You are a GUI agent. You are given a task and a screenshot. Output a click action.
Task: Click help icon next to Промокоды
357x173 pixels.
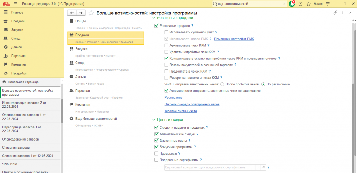pos(180,153)
